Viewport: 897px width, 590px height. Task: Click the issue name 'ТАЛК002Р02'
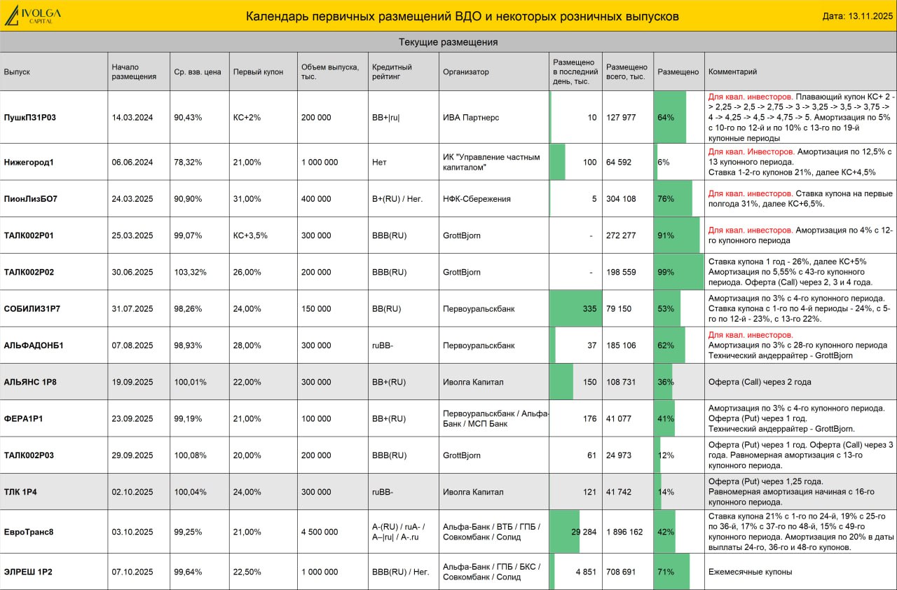pyautogui.click(x=29, y=272)
